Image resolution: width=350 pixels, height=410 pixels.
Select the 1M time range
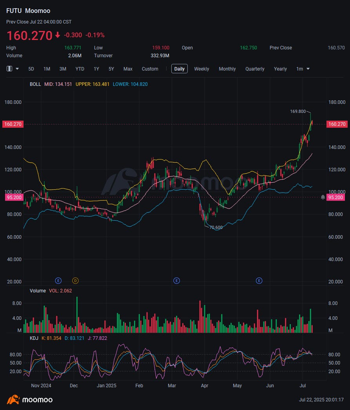(x=47, y=69)
